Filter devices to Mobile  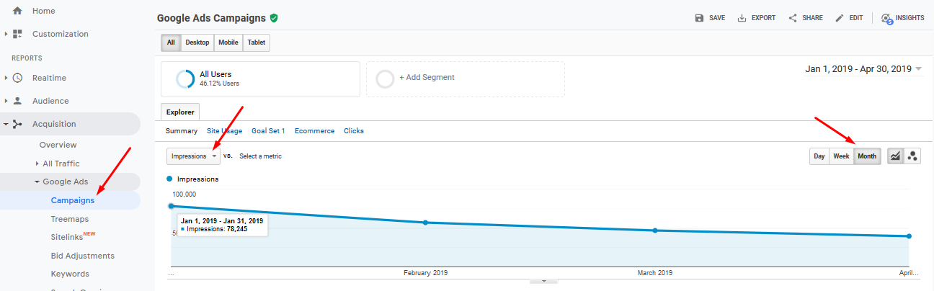click(228, 42)
